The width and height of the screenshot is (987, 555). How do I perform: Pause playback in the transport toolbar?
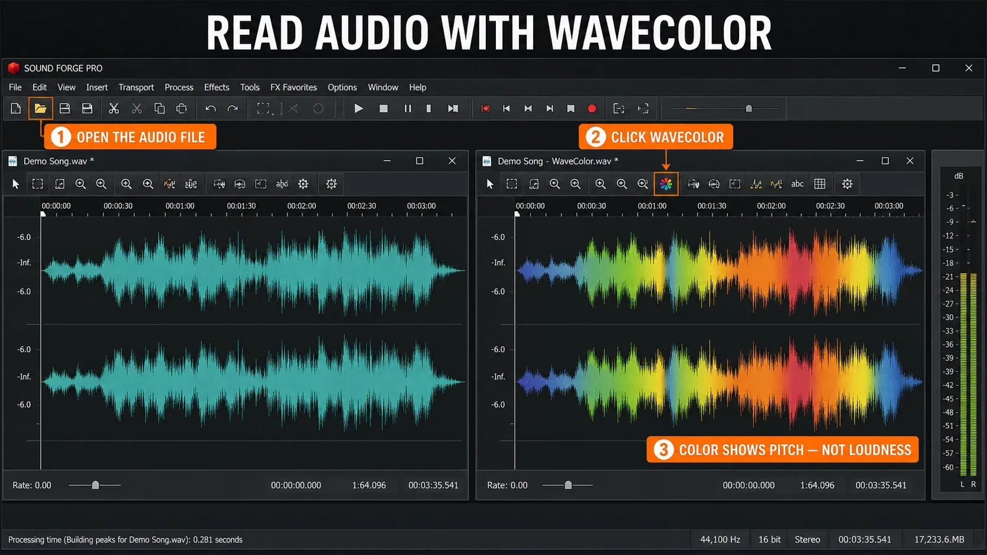point(407,109)
